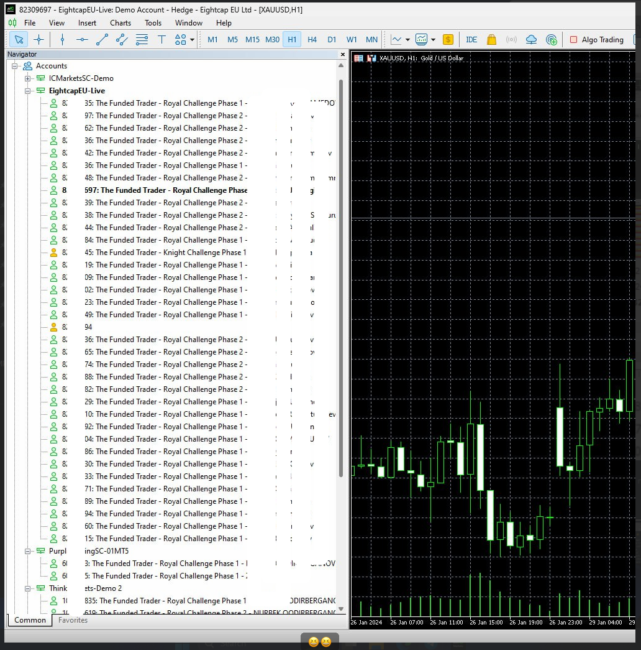Expand the ICMarketsSC-Demo server node
Screen dimensions: 641x650
click(x=27, y=78)
